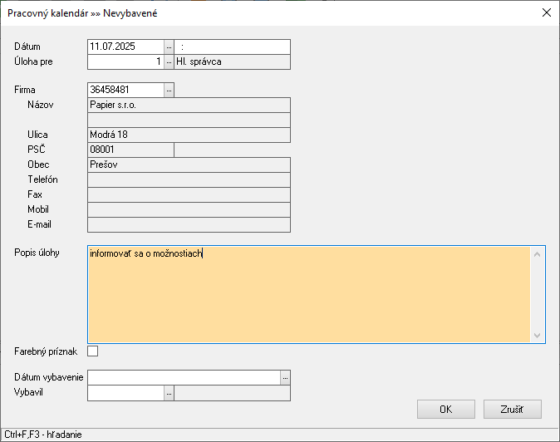Click the Názov field showing Papier s.r.o.
This screenshot has width=560, height=442.
[189, 105]
